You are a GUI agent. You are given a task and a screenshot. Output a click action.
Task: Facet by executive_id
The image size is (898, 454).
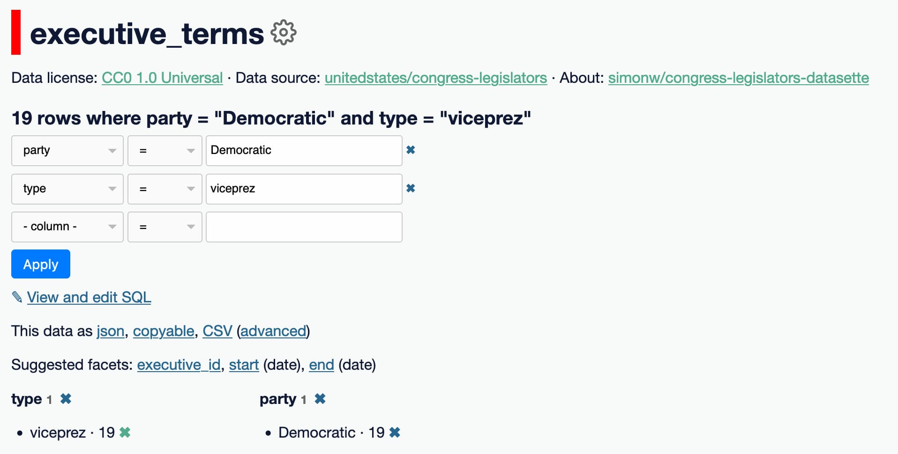coord(178,365)
